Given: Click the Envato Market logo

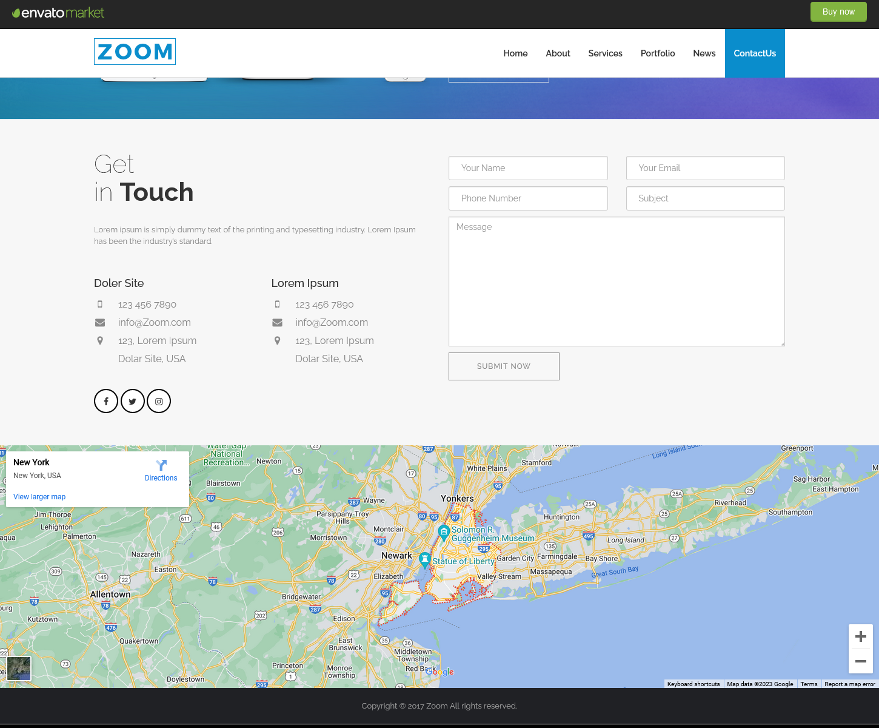Looking at the screenshot, I should [x=58, y=13].
